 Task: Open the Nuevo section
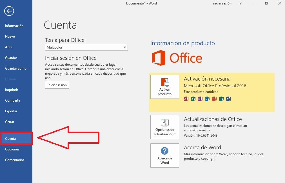(x=10, y=36)
